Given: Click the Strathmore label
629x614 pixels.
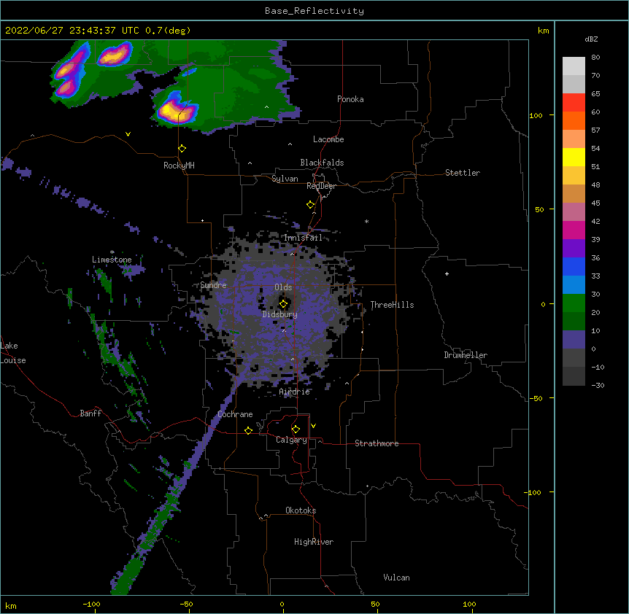Looking at the screenshot, I should 377,443.
